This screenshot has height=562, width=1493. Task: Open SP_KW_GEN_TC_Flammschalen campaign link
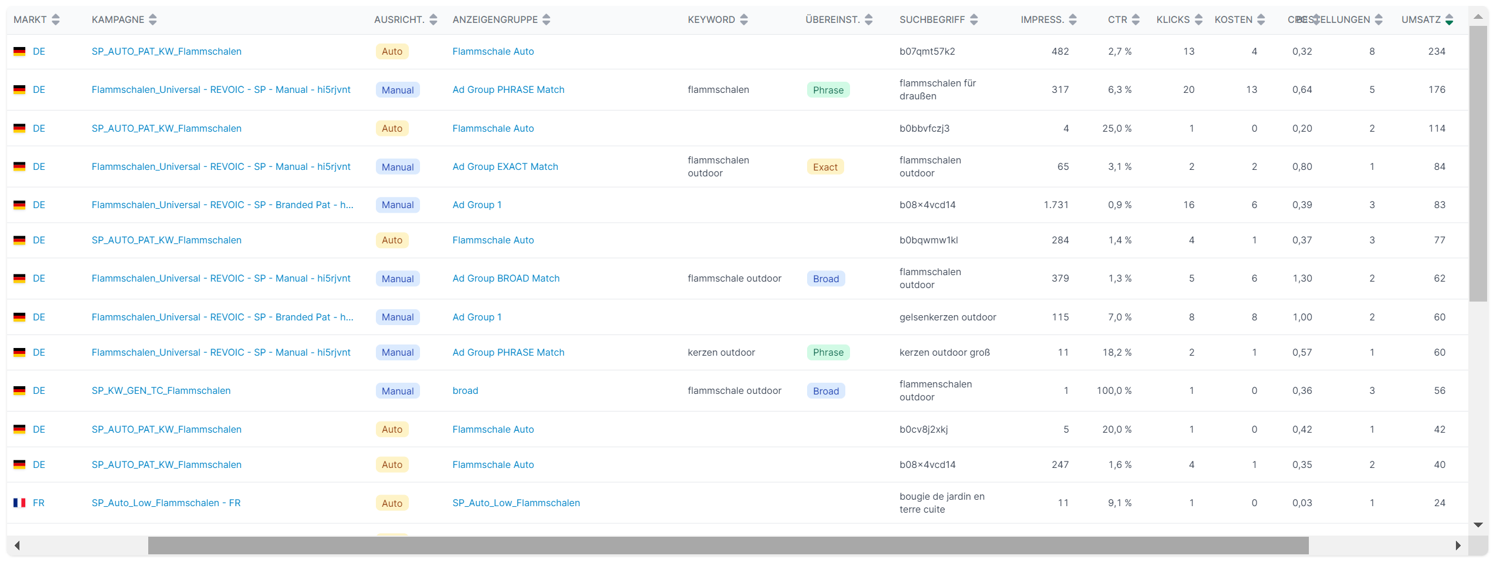point(161,390)
